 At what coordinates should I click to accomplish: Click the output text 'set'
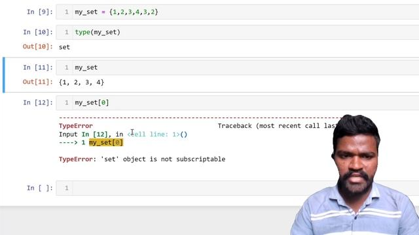pyautogui.click(x=64, y=47)
